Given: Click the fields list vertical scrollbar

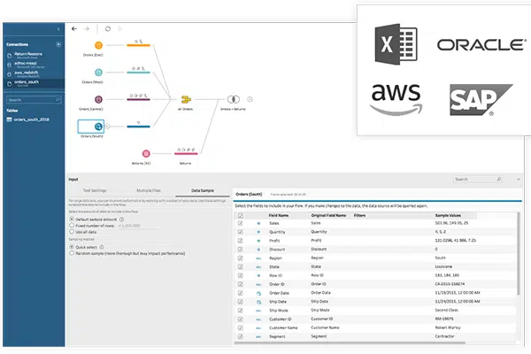Looking at the screenshot, I should pyautogui.click(x=518, y=253).
